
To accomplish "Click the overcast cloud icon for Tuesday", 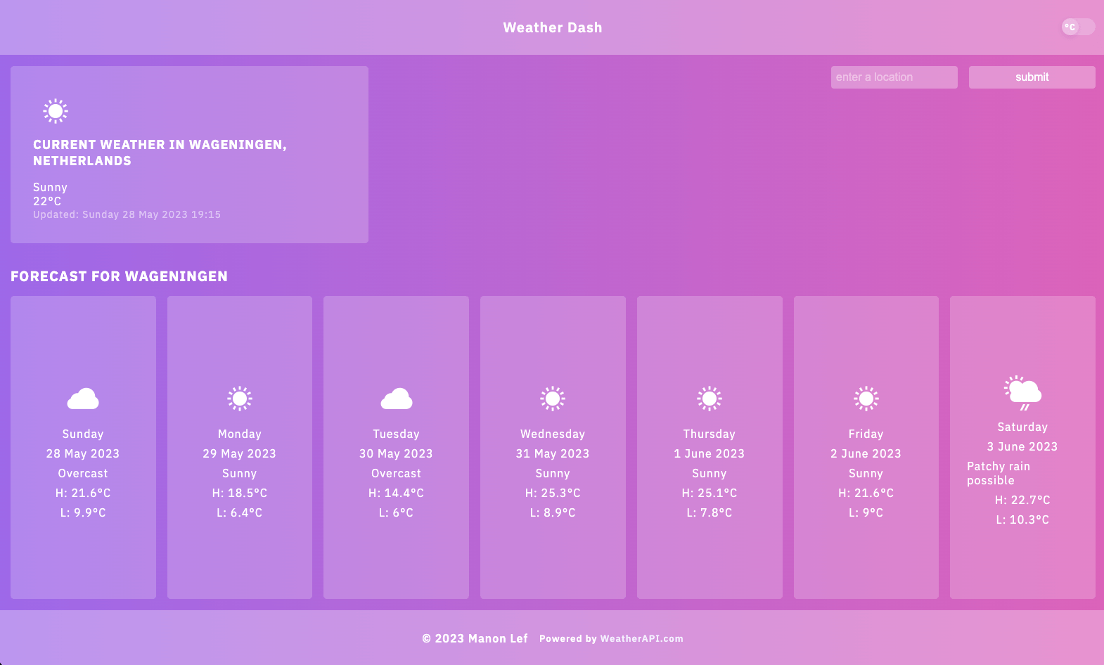I will pos(396,399).
